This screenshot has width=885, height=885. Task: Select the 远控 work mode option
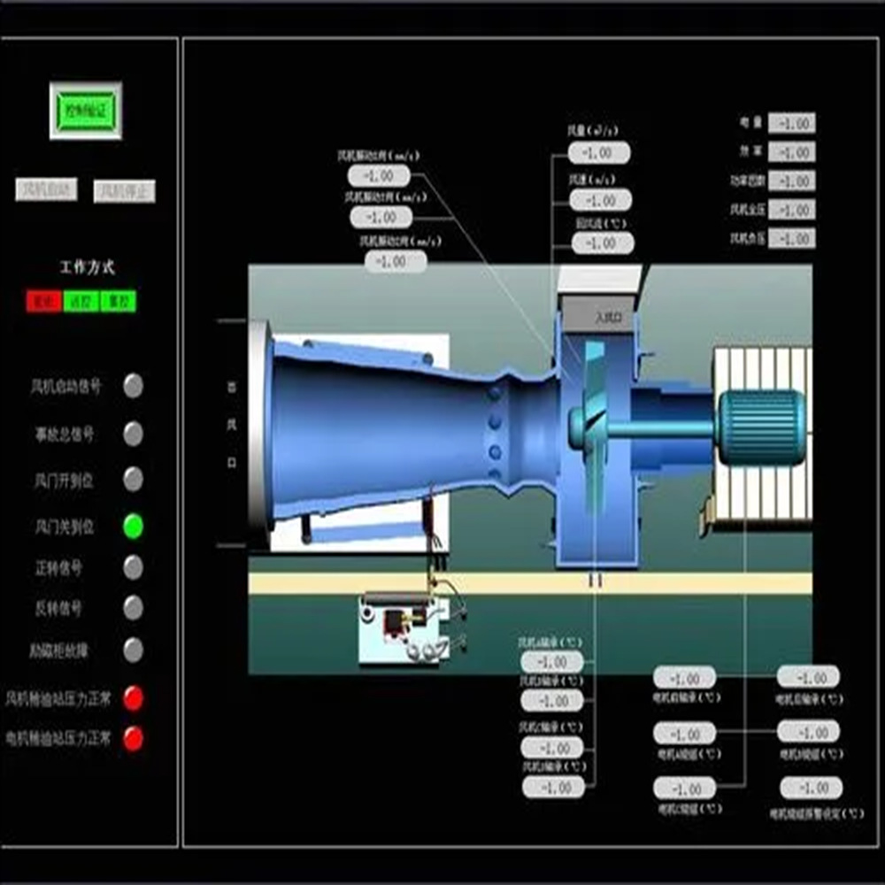[81, 302]
